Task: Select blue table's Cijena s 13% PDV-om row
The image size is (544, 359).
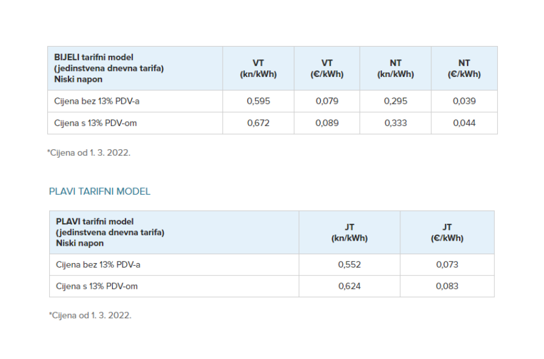Action: click(x=272, y=286)
